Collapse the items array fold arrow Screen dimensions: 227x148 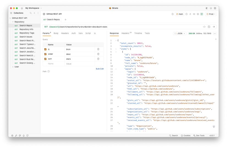116,49
